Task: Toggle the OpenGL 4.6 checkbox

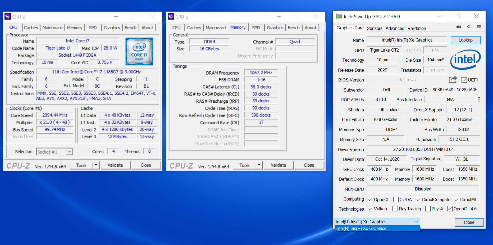Action: [x=450, y=209]
